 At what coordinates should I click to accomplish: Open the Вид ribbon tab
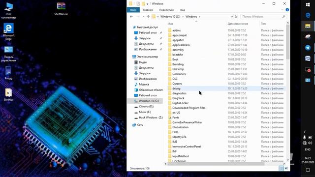(x=183, y=10)
